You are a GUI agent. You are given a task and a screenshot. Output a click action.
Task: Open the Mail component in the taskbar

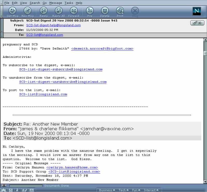(x=11, y=190)
